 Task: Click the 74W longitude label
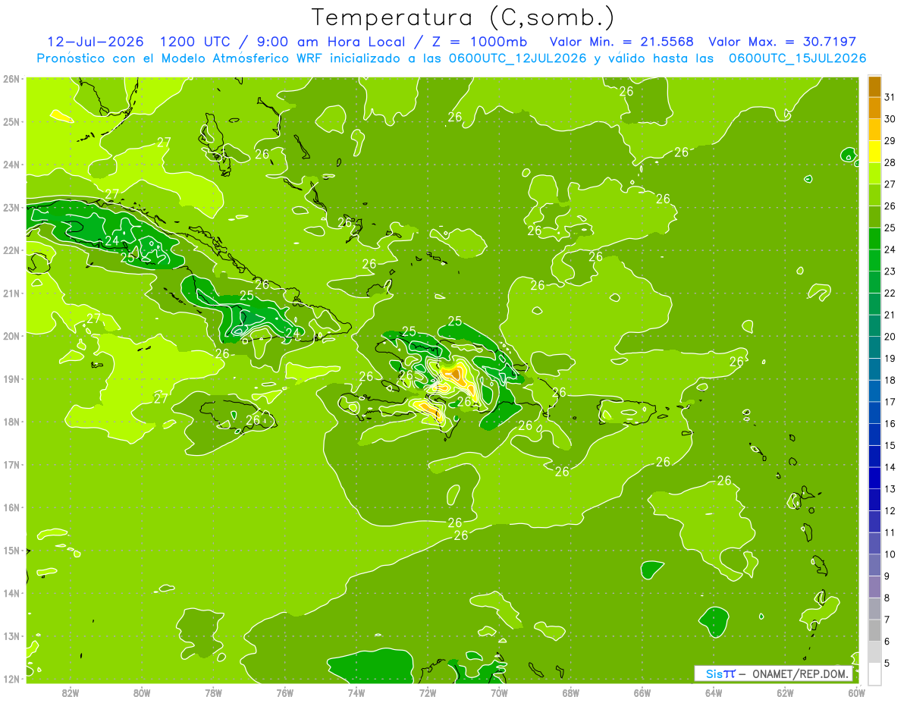tap(356, 692)
